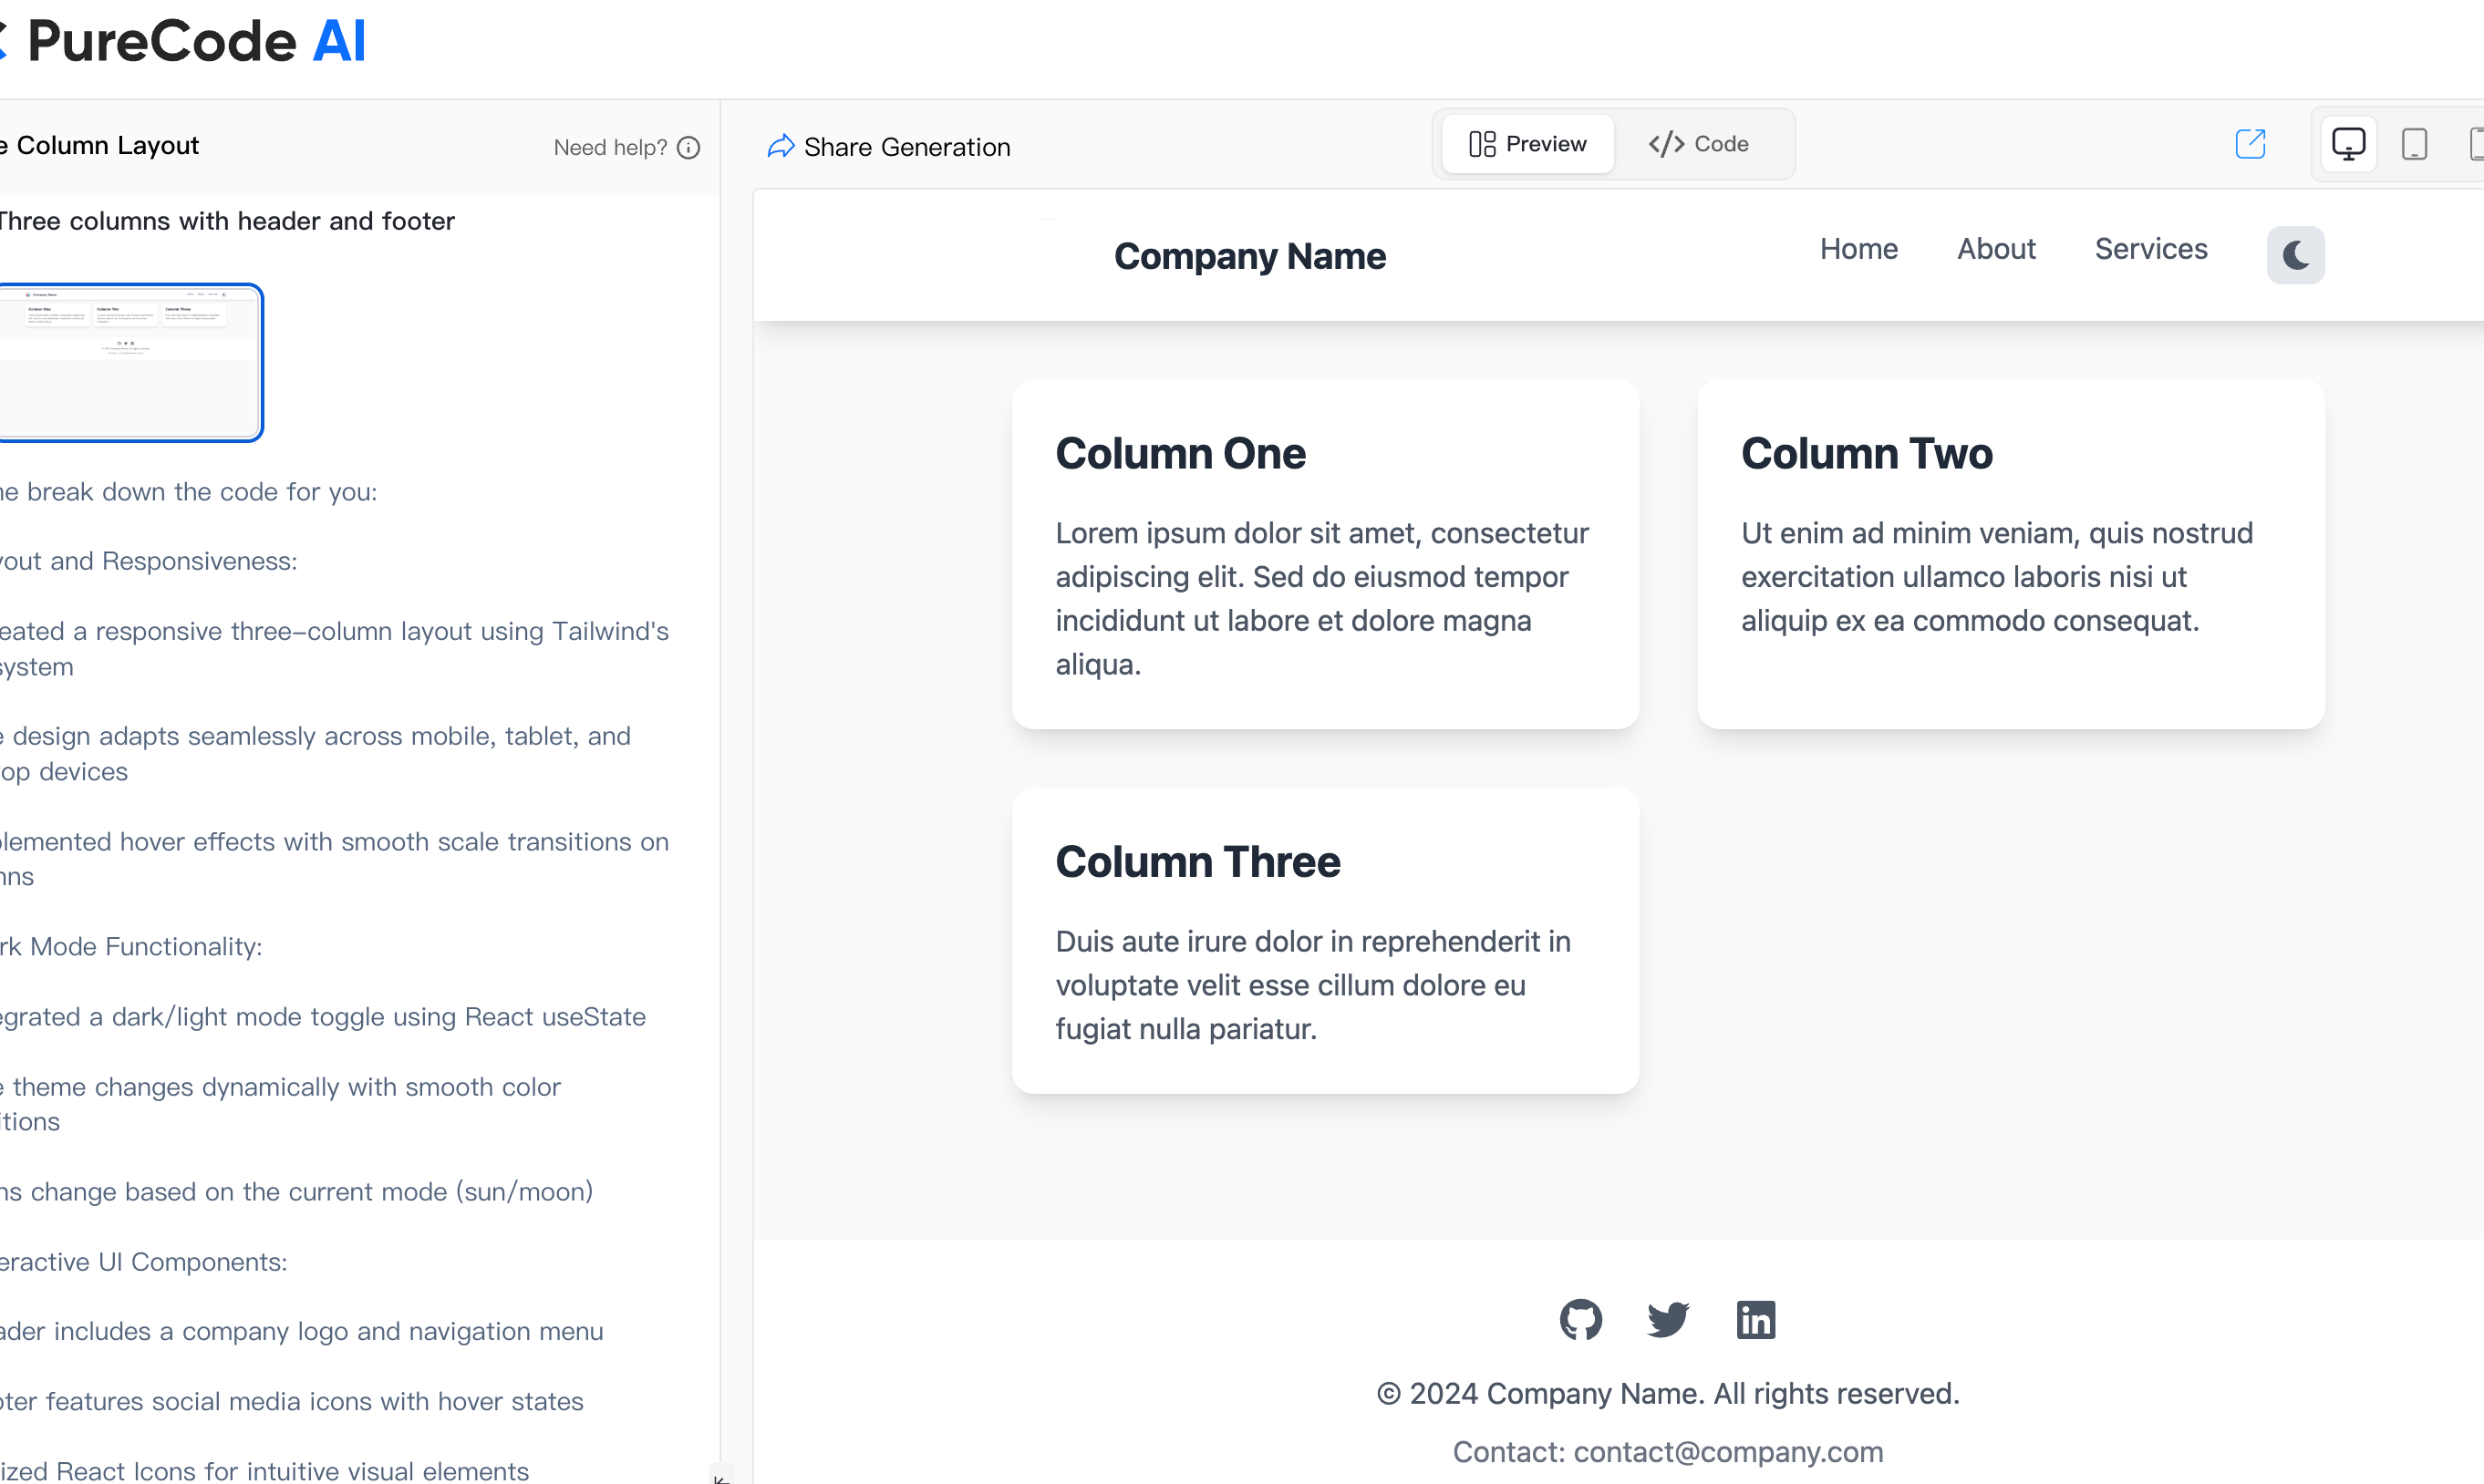
Task: Click the 'break down the code for you' line
Action: coord(188,492)
